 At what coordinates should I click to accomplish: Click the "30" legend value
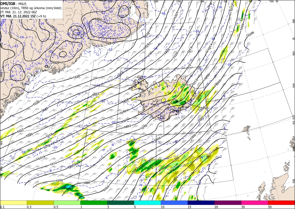coord(243,207)
